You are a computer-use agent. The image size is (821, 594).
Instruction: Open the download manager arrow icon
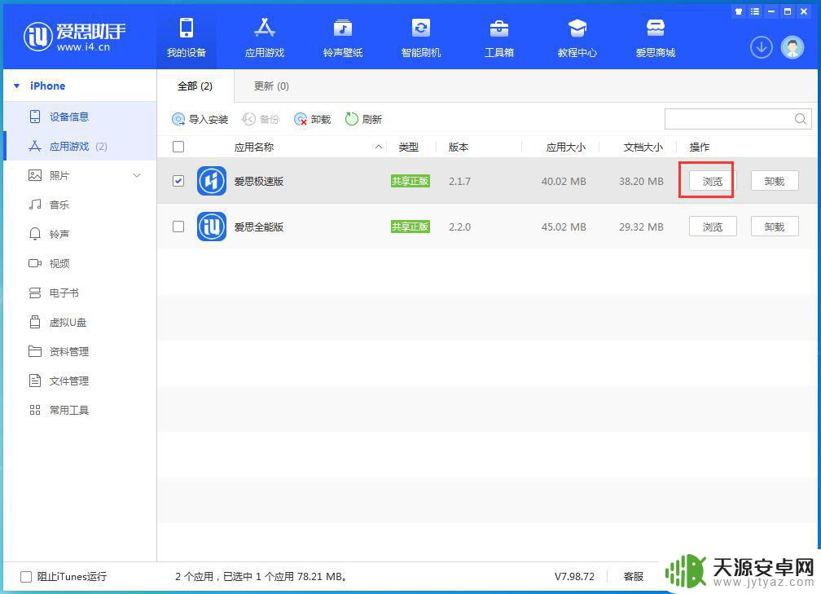click(762, 47)
